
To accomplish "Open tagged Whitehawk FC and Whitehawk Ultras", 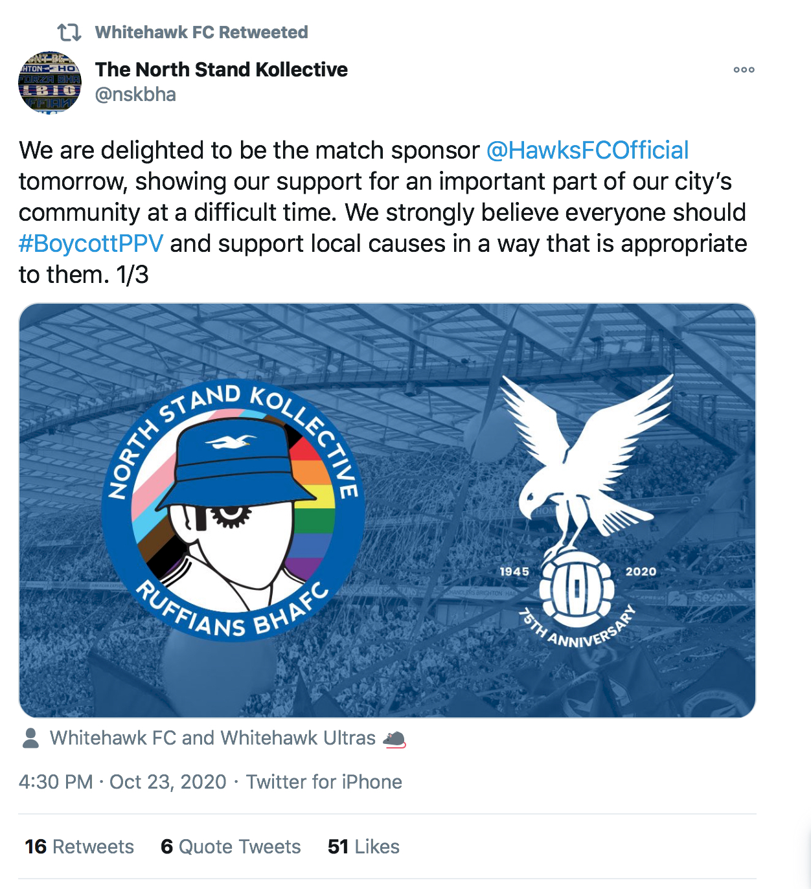I will [212, 738].
